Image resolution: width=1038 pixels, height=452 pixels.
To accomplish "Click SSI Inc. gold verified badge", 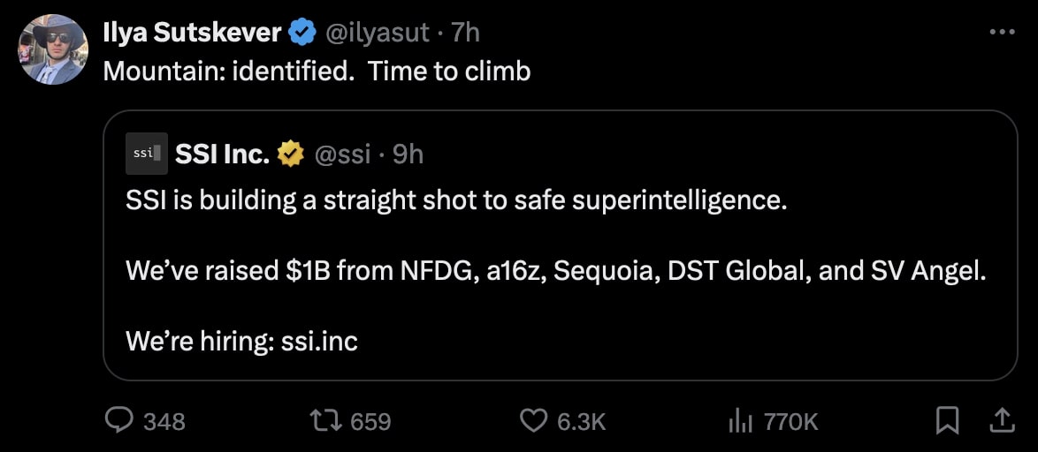I will click(x=290, y=154).
